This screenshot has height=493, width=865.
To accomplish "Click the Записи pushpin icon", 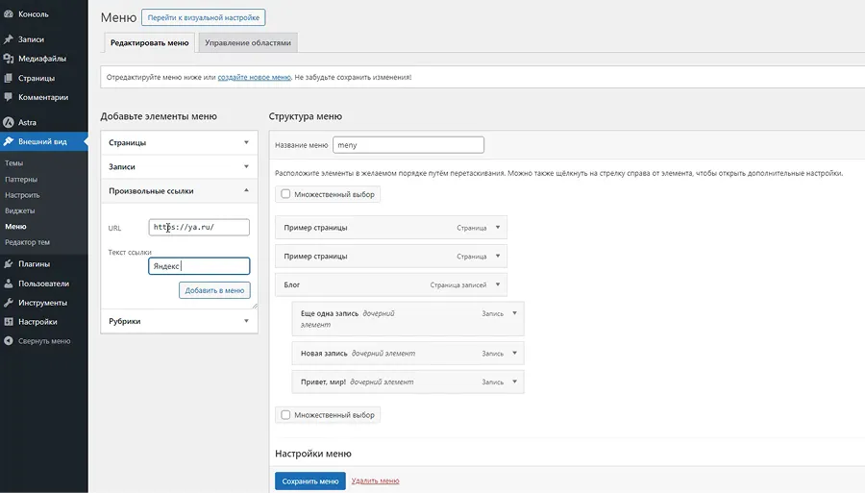I will tap(9, 39).
